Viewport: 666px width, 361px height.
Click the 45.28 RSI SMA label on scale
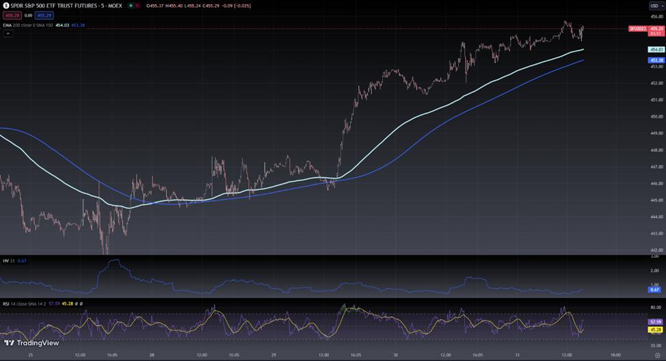point(655,330)
